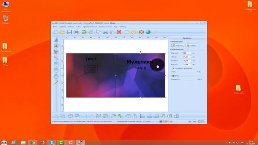The height and width of the screenshot is (145, 258).
Task: Click the Ширина width input field
Action: 187,61
